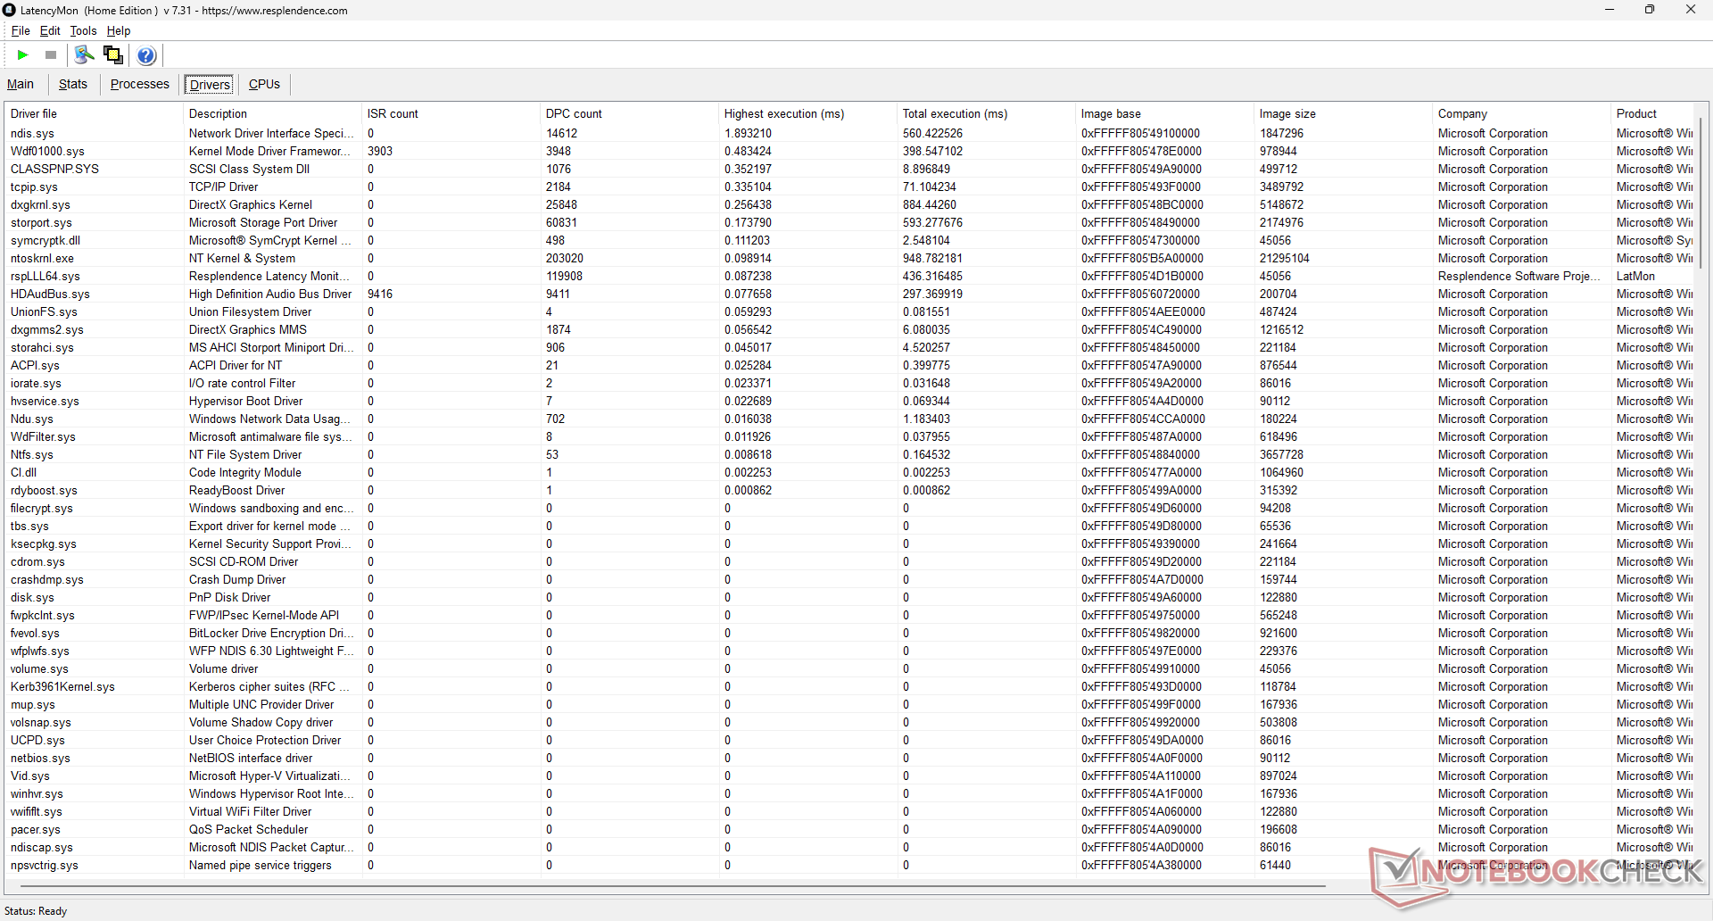Click the horizontal scrollbar below the driver list

[673, 886]
